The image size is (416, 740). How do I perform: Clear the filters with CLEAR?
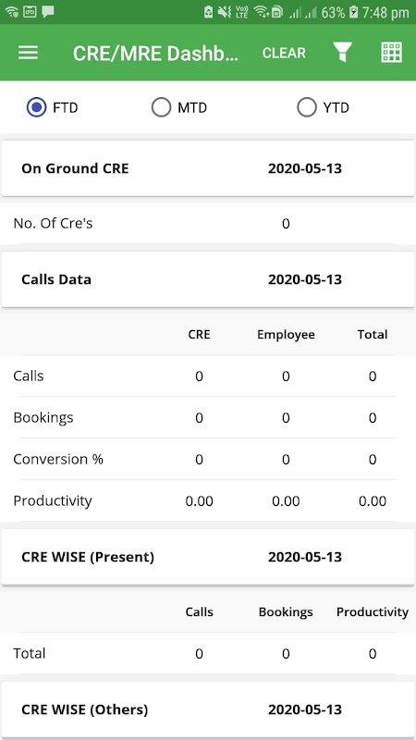coord(284,53)
